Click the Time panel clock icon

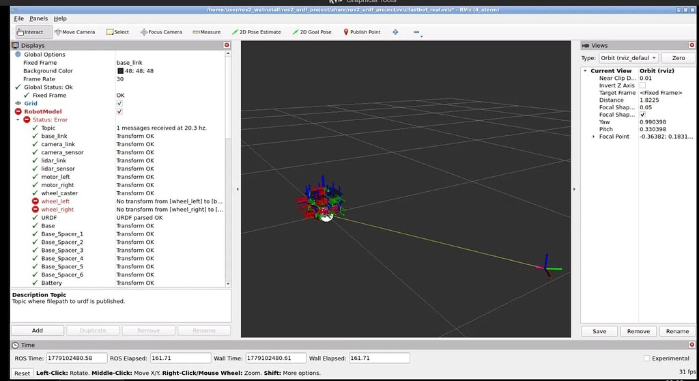pos(15,345)
